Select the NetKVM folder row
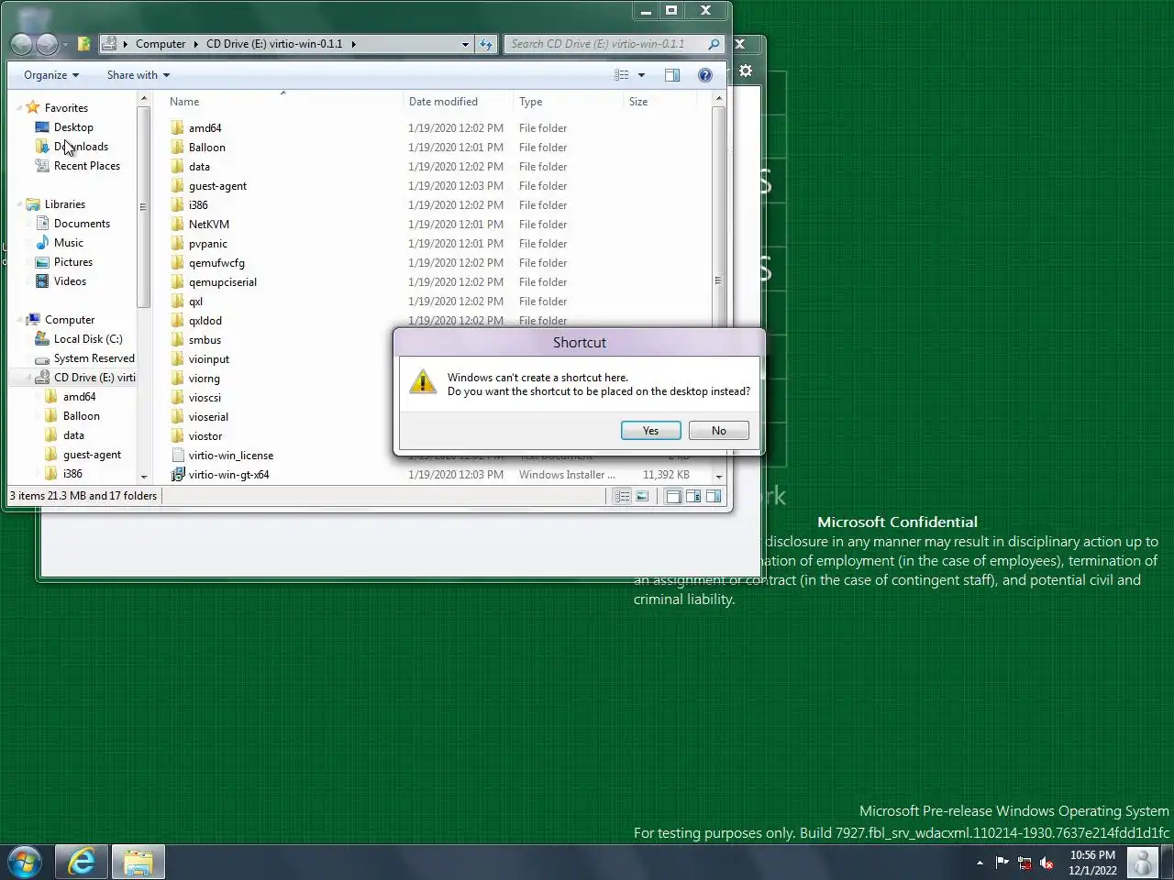The image size is (1174, 880). [438, 225]
